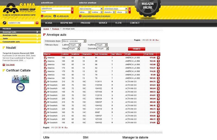This screenshot has height=140, width=217.
Task: Open PRODUSE navigation item
Action: coord(85,23)
